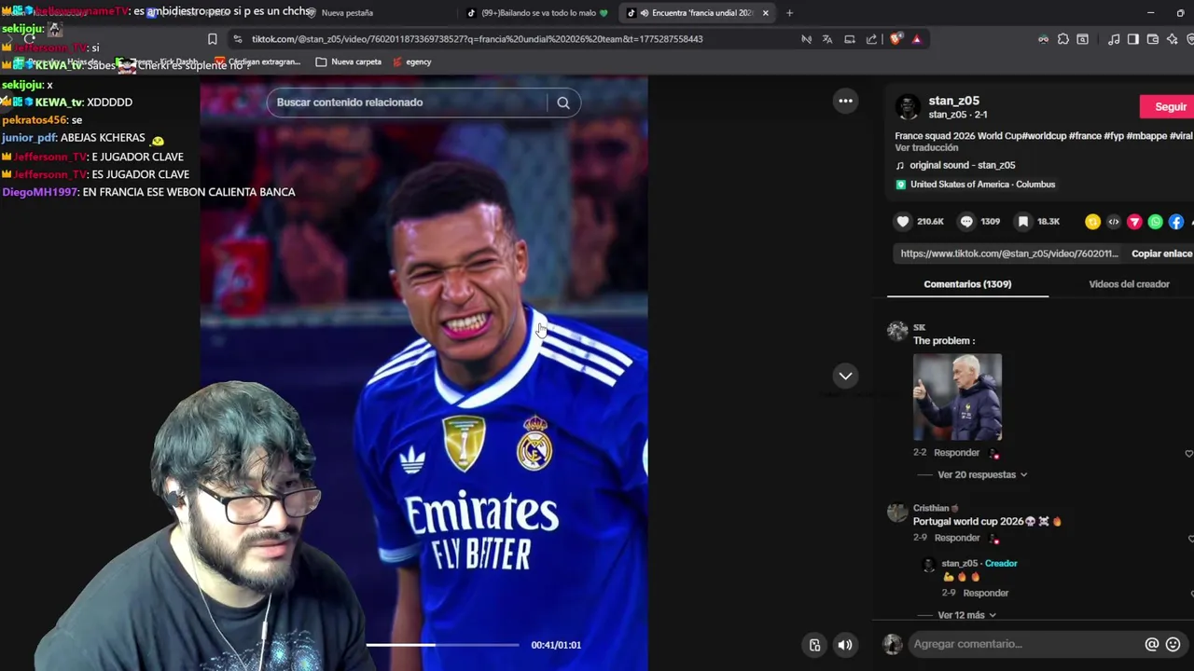Open stan_z05 profile name
This screenshot has width=1194, height=671.
coord(953,101)
